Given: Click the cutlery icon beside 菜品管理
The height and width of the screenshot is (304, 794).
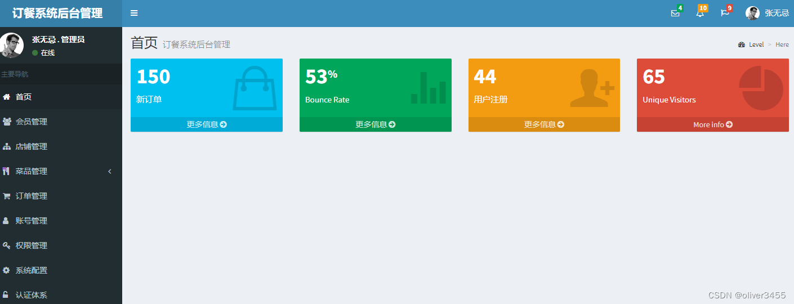Looking at the screenshot, I should [6, 171].
